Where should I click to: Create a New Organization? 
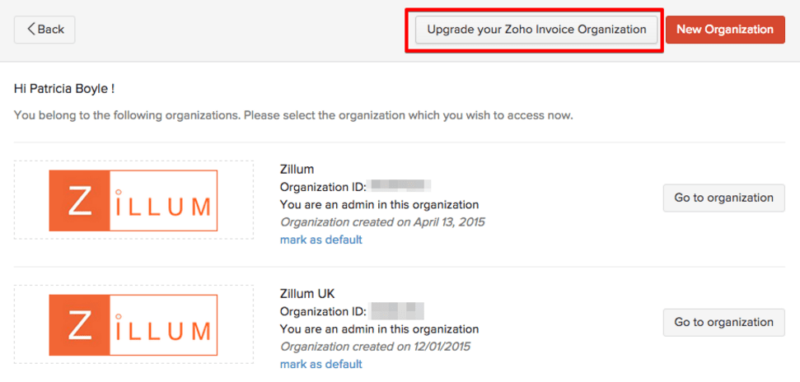pos(725,30)
